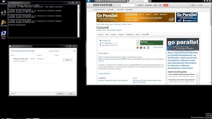The height and width of the screenshot is (119, 212).
Task: Click Blog in SourceForge top menu
Action: (155, 5)
